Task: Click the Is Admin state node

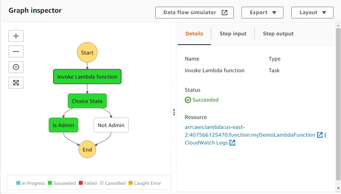Action: click(63, 125)
